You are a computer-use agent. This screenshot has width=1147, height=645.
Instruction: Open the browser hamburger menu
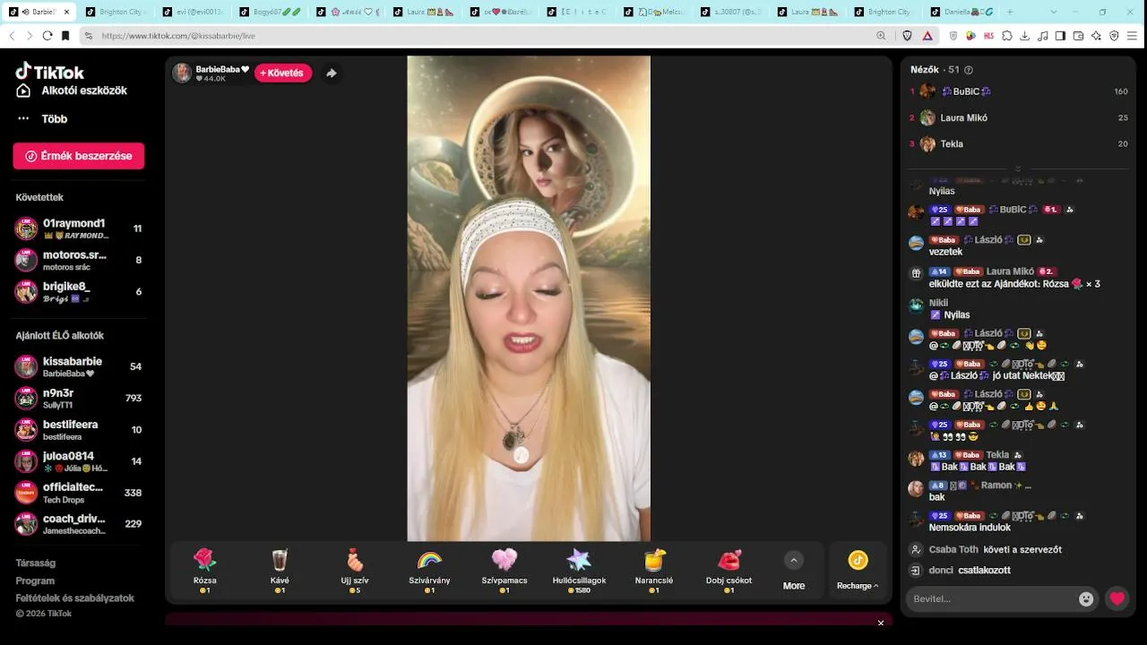click(1133, 36)
